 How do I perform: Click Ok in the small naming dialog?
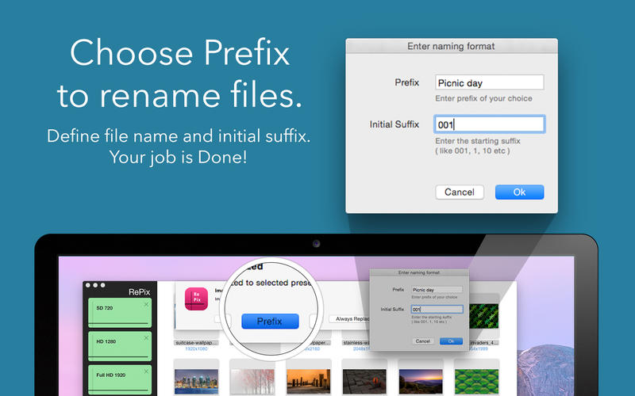(x=451, y=341)
